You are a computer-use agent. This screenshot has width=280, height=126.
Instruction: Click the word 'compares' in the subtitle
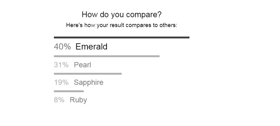tap(138, 26)
